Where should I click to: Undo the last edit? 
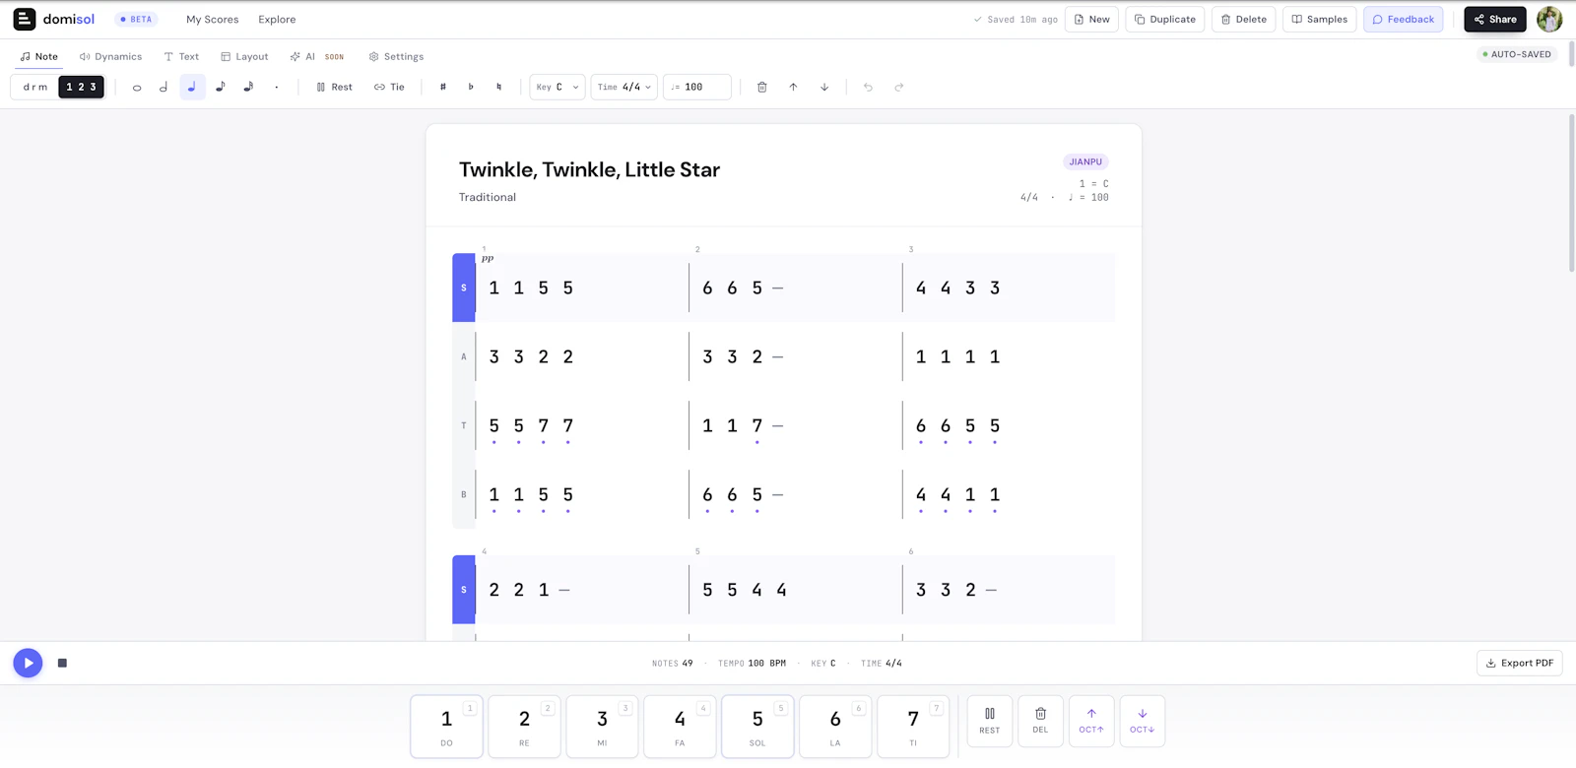pyautogui.click(x=868, y=87)
